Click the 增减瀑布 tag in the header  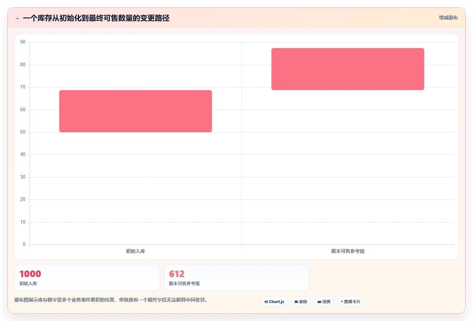(448, 18)
